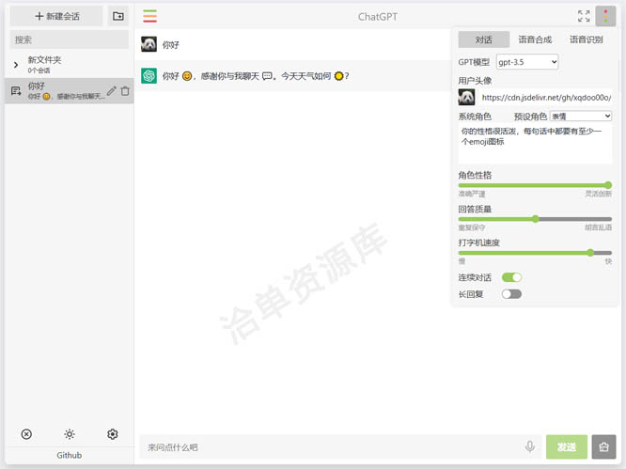Screen dimensions: 626x469
Task: Open the Github link
Action: [69, 455]
